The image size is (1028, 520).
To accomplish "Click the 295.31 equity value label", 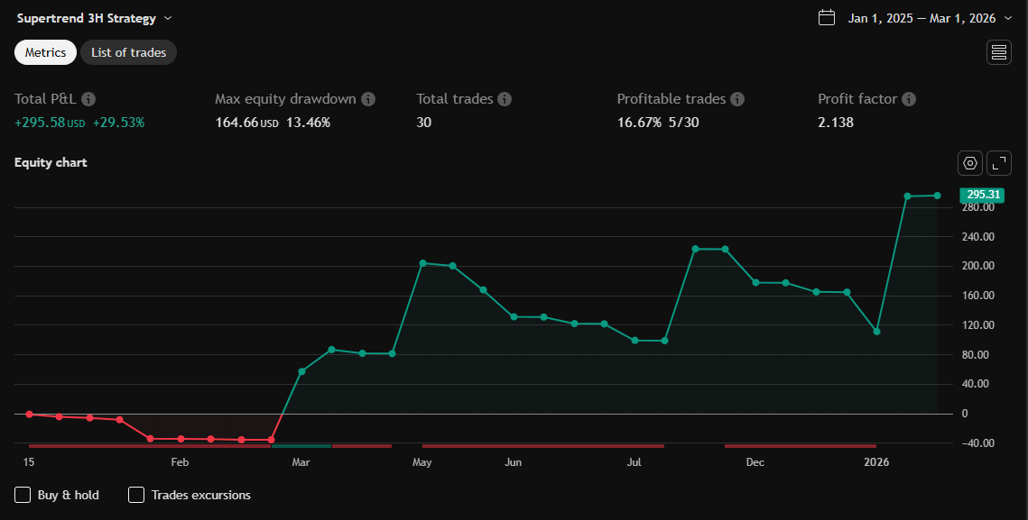I will coord(982,195).
